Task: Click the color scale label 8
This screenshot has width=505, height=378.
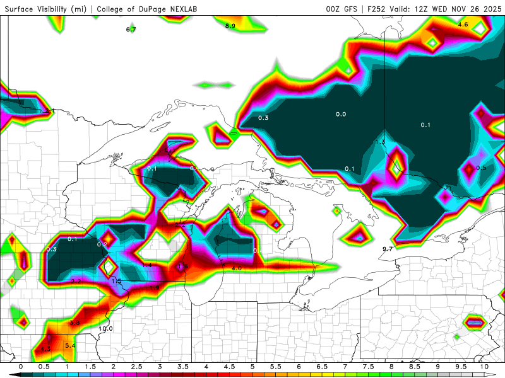Action: (x=391, y=367)
